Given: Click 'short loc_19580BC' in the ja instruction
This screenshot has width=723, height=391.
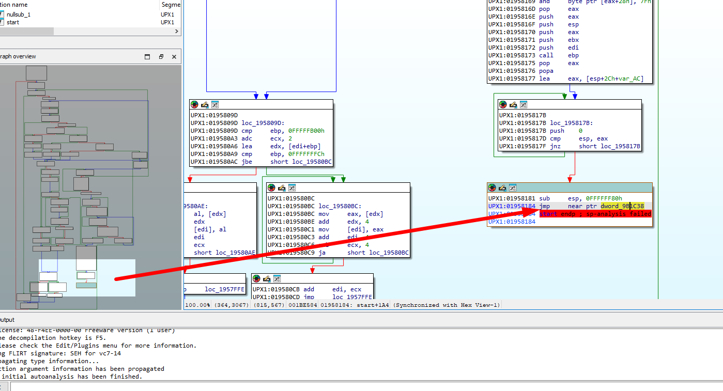Looking at the screenshot, I should point(378,253).
